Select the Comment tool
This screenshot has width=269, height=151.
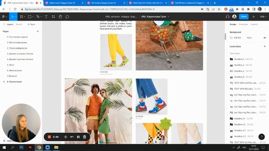point(67,17)
